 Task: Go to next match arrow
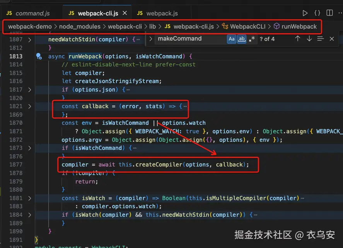pyautogui.click(x=309, y=39)
